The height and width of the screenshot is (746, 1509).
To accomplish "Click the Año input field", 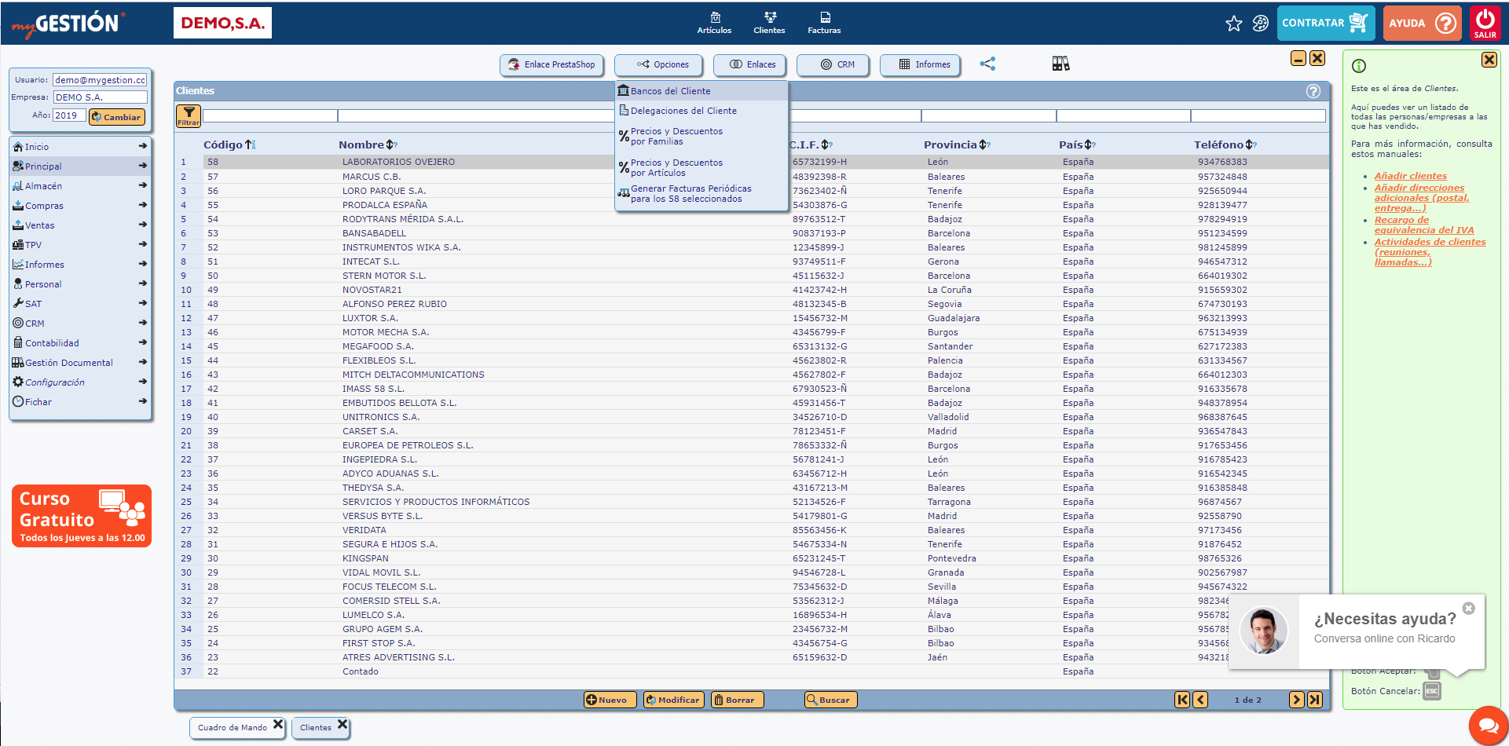I will [x=69, y=115].
